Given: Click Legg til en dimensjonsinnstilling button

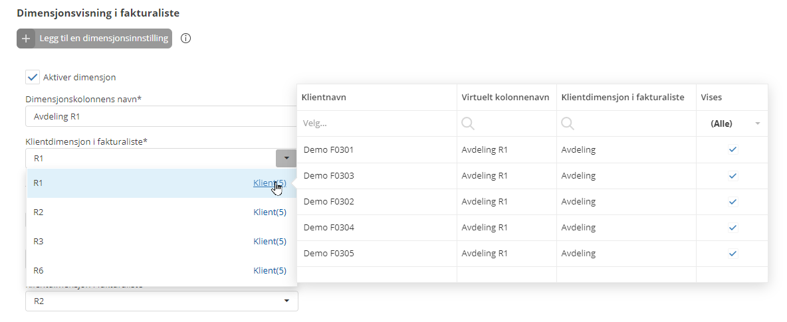Looking at the screenshot, I should point(94,39).
